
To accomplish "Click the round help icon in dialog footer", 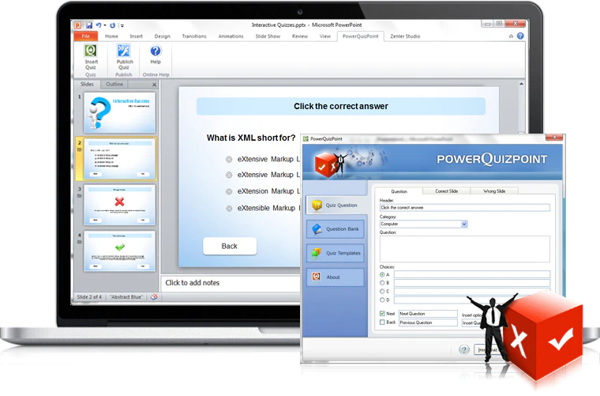I will coord(463,349).
